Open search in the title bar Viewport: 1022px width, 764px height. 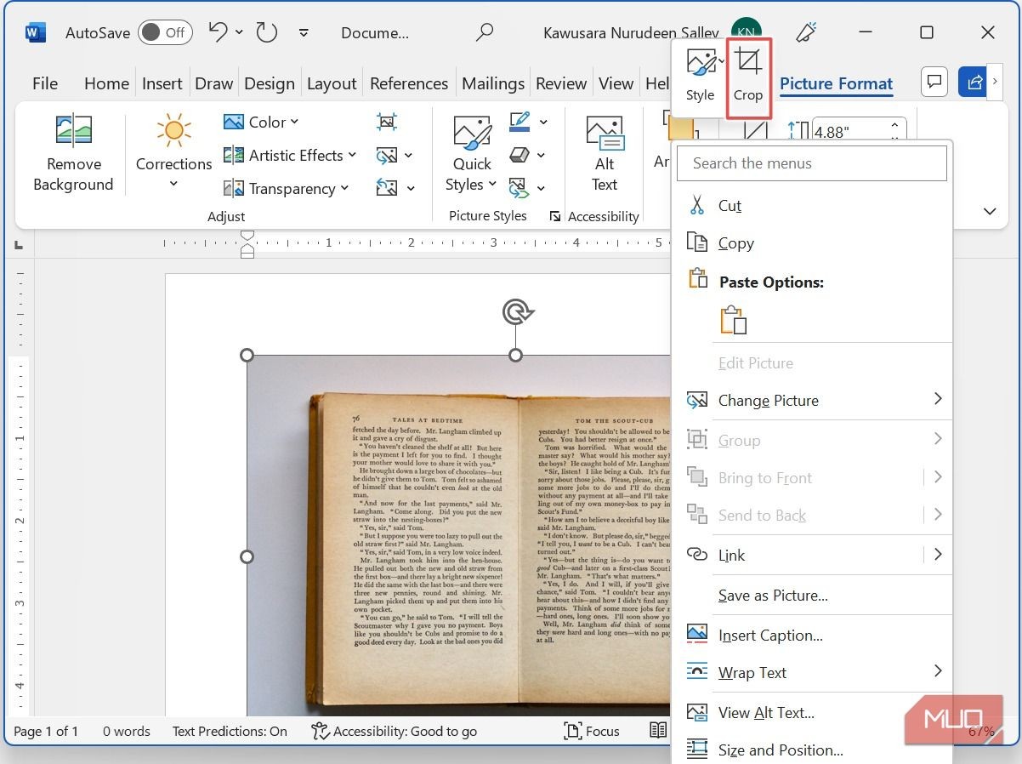485,32
